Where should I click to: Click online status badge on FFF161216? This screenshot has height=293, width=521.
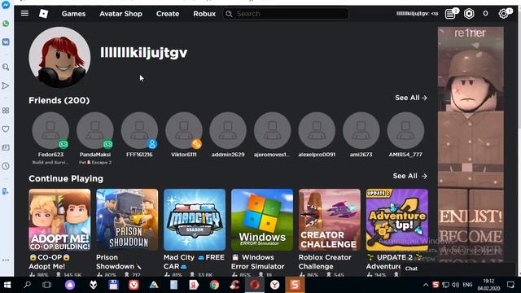coord(152,144)
